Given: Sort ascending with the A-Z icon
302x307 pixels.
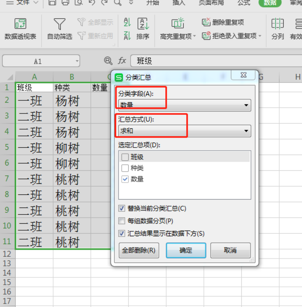Looking at the screenshot, I should [127, 22].
